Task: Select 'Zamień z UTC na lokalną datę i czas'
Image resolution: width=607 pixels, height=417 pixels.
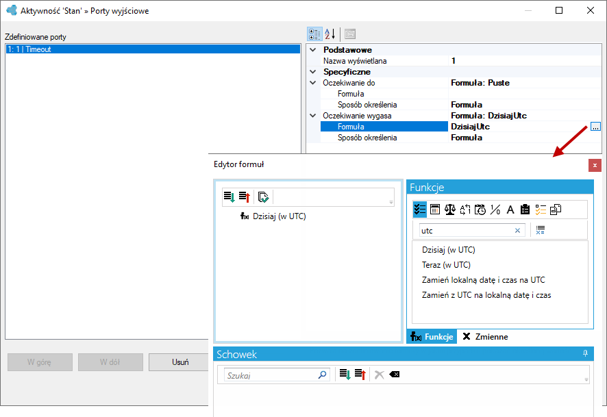Action: [x=486, y=295]
